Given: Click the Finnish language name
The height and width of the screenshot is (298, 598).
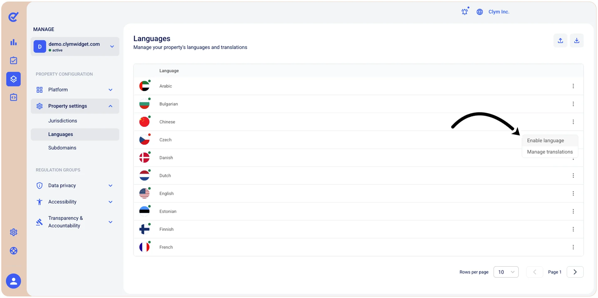Looking at the screenshot, I should [x=166, y=229].
